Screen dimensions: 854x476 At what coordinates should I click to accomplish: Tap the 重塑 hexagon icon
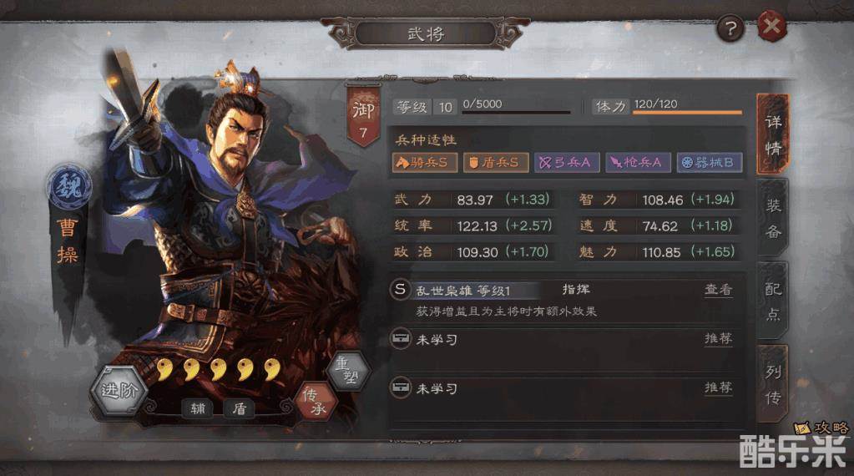click(x=349, y=370)
